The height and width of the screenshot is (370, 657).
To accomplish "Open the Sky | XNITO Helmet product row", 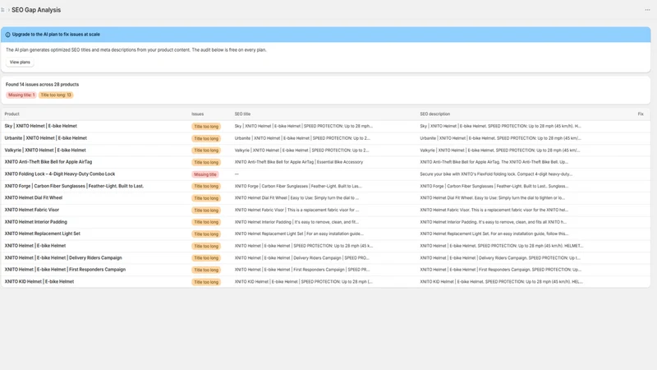I will click(x=325, y=127).
